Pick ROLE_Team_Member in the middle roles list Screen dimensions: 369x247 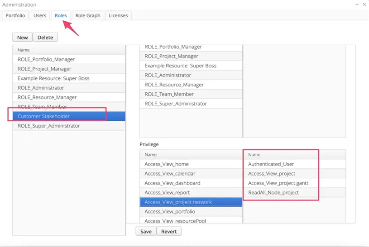[x=191, y=94]
